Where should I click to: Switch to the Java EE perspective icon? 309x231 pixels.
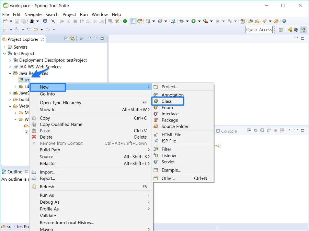tap(303, 30)
